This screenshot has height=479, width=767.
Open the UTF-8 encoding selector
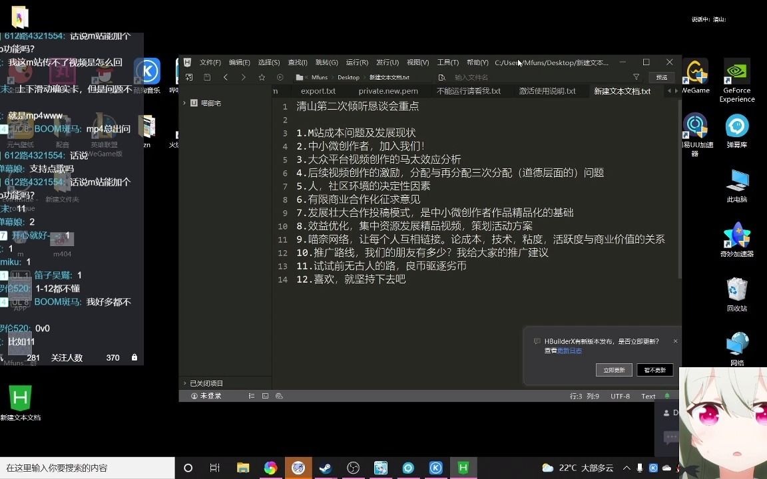coord(620,396)
